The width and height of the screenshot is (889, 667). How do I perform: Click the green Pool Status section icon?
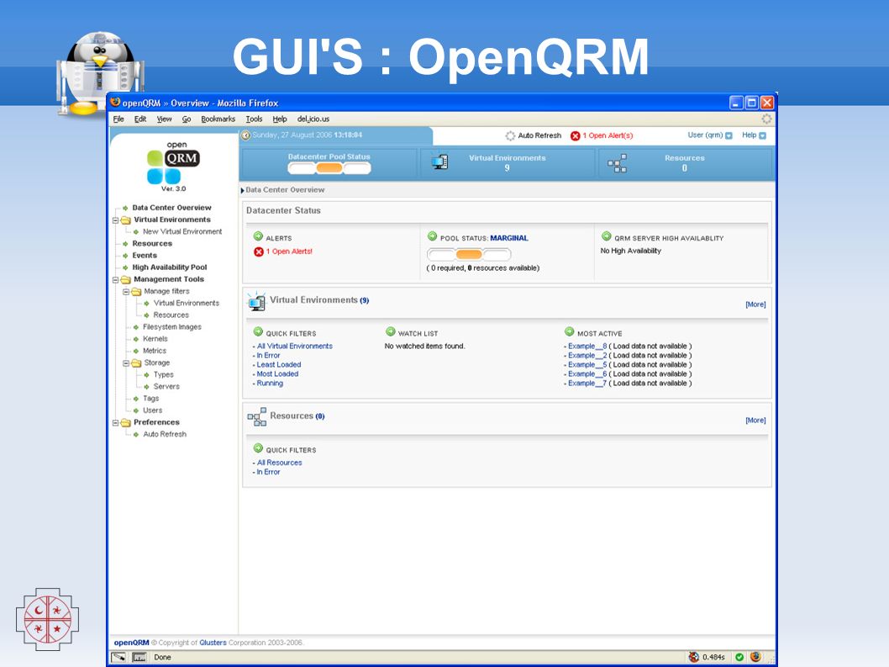click(x=433, y=236)
